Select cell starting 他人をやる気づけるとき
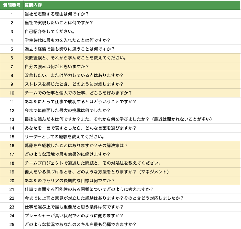The height and width of the screenshot is (229, 241). [x=132, y=172]
